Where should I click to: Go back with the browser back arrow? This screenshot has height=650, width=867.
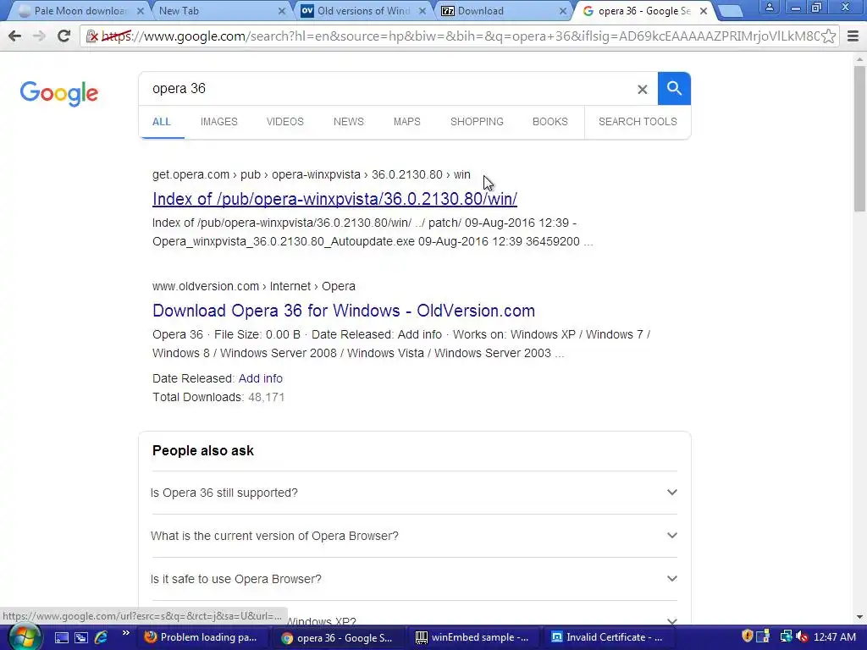[15, 36]
